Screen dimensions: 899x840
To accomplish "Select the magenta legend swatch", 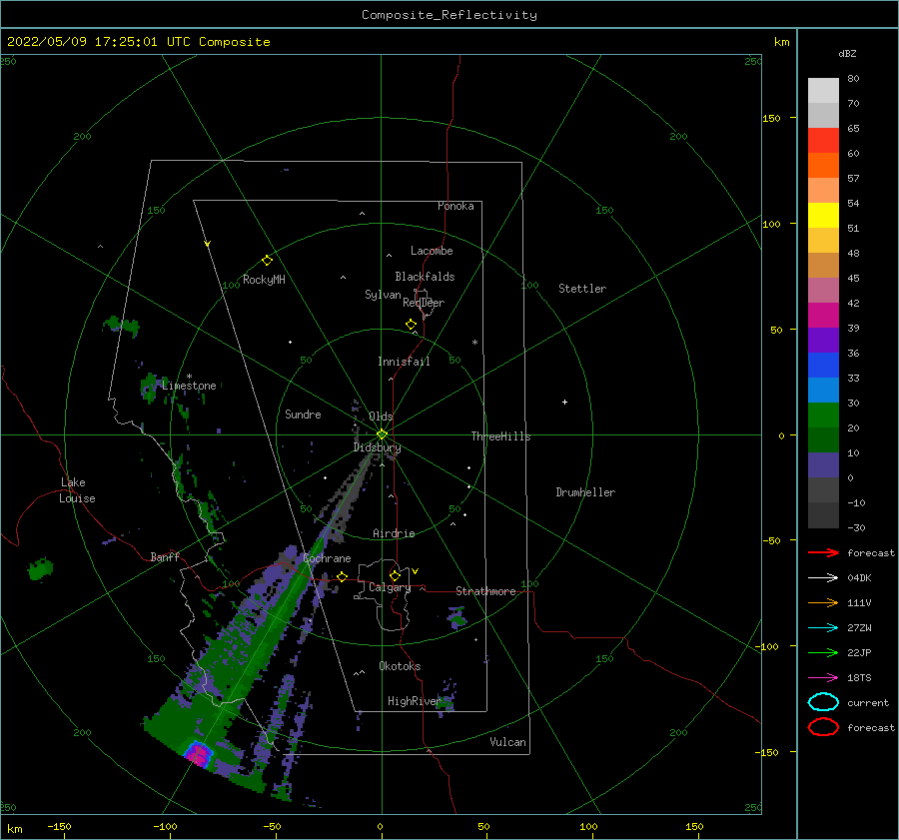I will click(823, 316).
